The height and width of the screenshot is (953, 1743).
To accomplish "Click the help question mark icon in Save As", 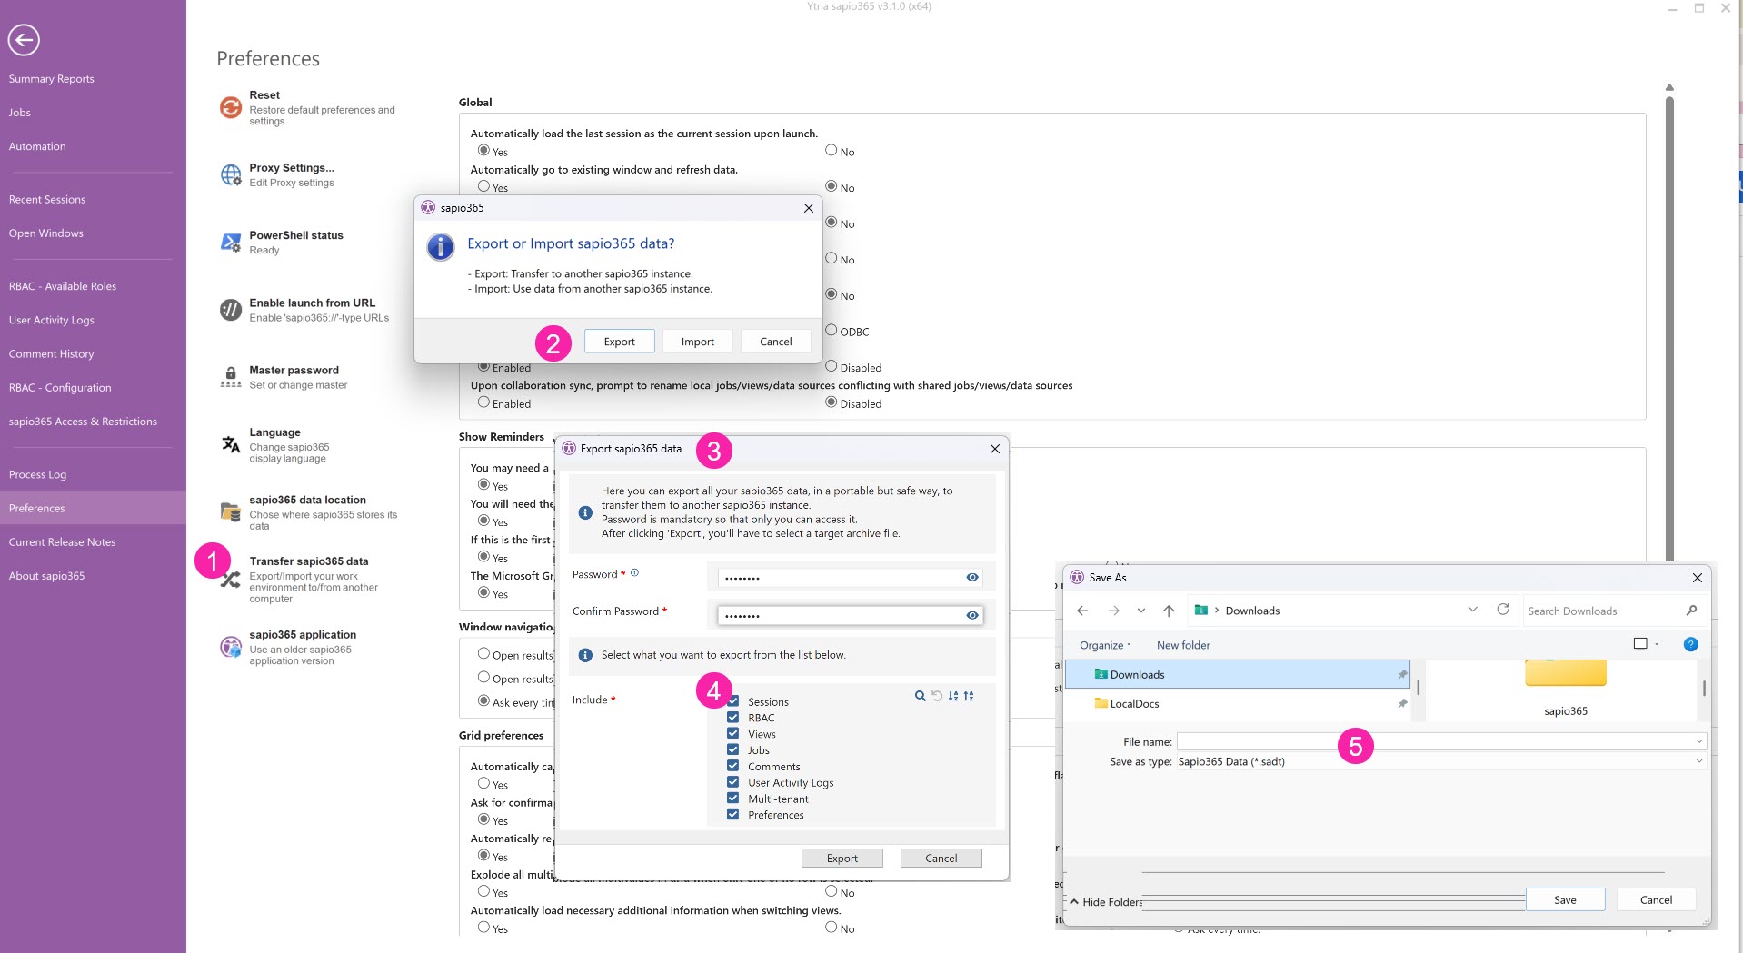I will pos(1690,644).
